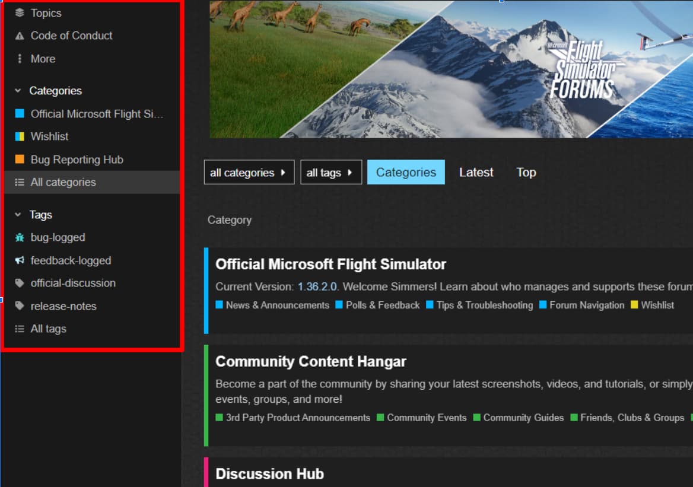Click the Topics layers icon in sidebar
The width and height of the screenshot is (693, 487).
click(20, 12)
